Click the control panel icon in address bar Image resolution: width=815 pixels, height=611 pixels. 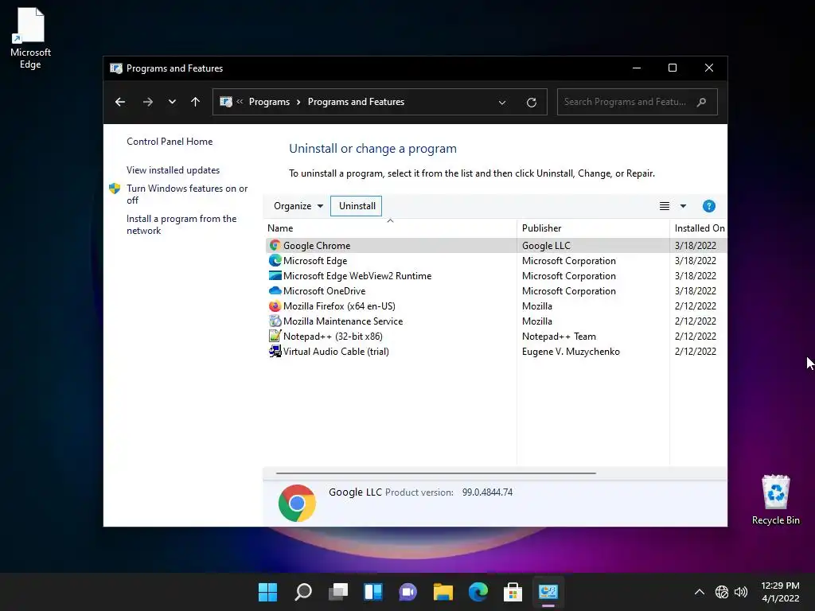coord(226,102)
